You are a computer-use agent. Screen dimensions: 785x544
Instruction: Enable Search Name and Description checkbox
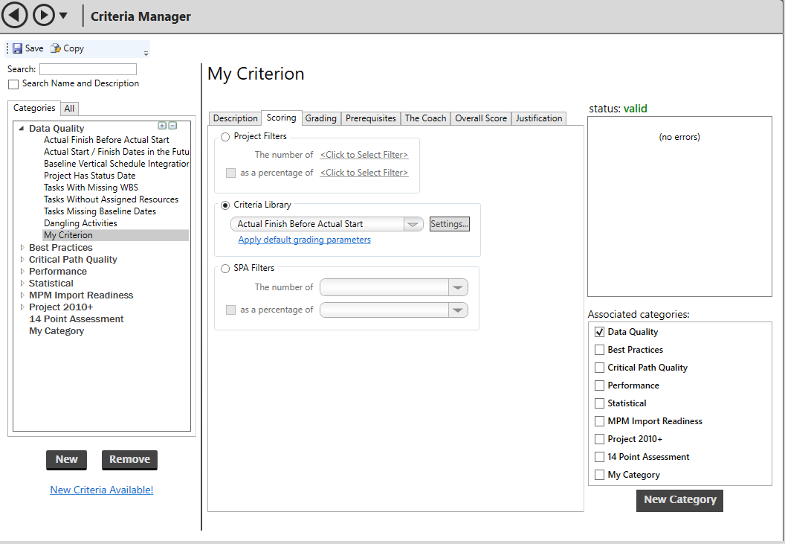pos(13,84)
